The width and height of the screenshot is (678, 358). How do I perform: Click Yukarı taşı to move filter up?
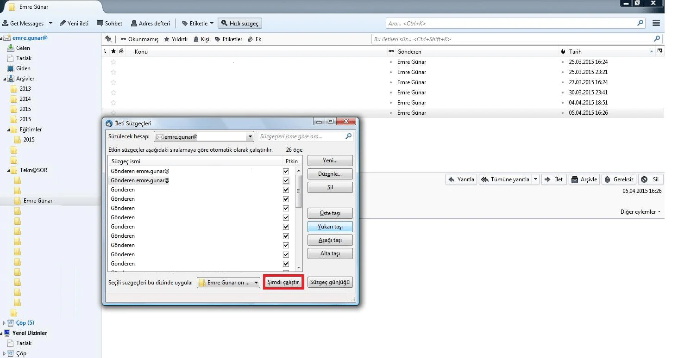(330, 227)
